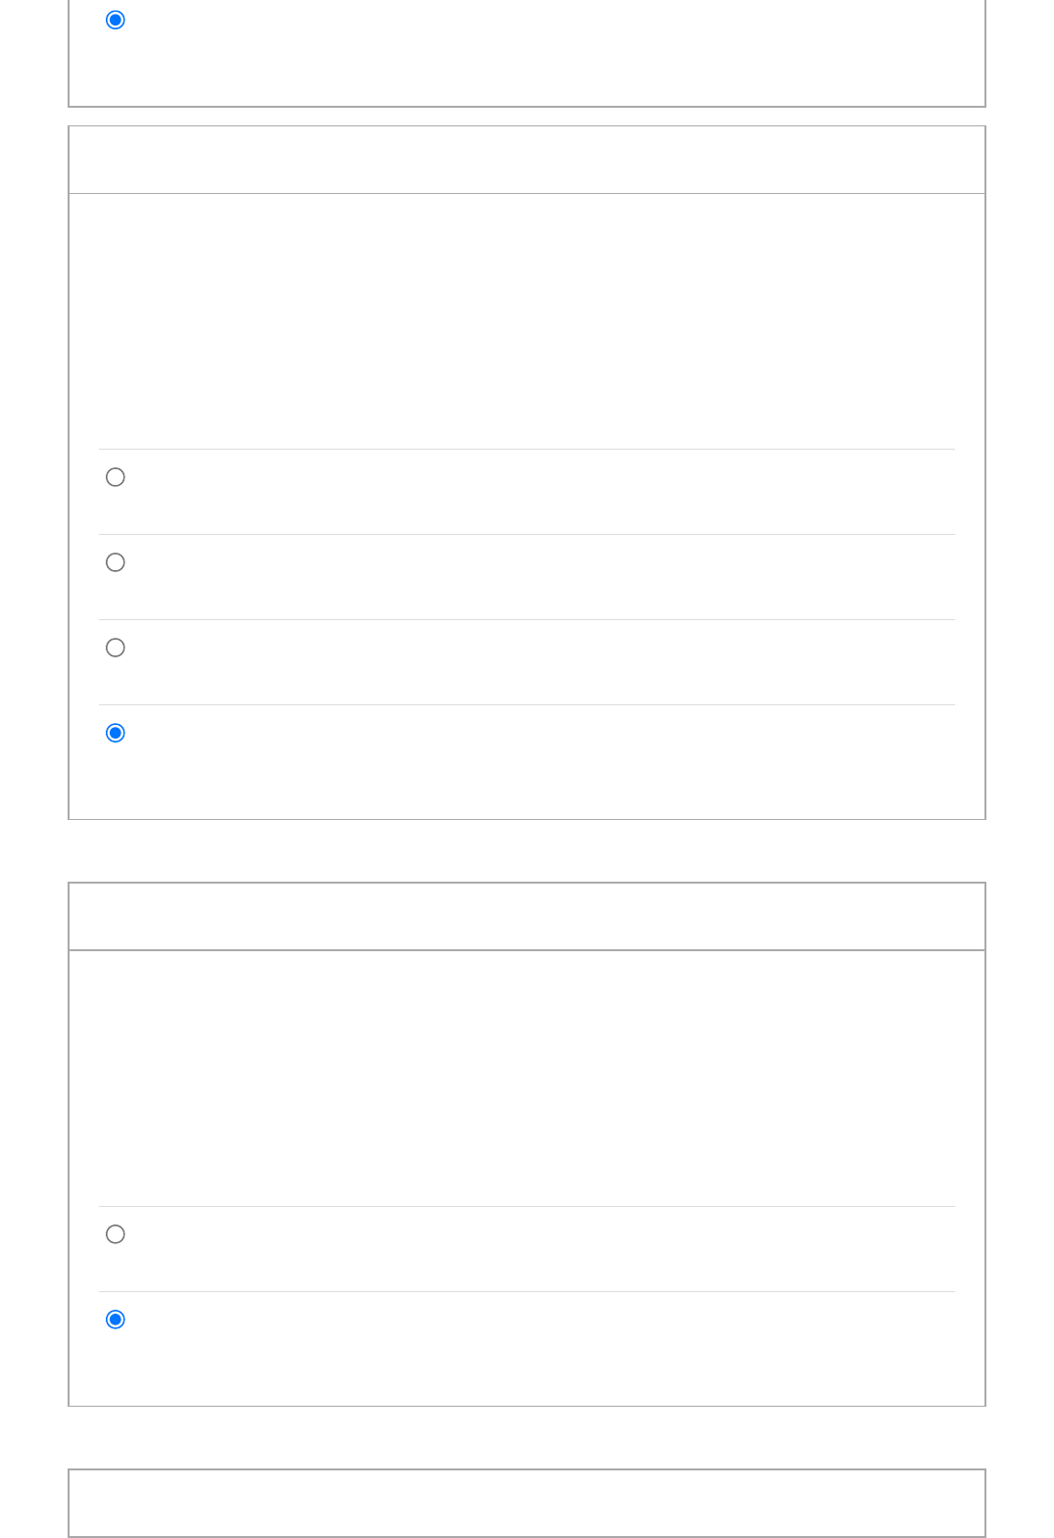Select the unchecked radio in the two-option card
1054x1538 pixels.
click(116, 1234)
